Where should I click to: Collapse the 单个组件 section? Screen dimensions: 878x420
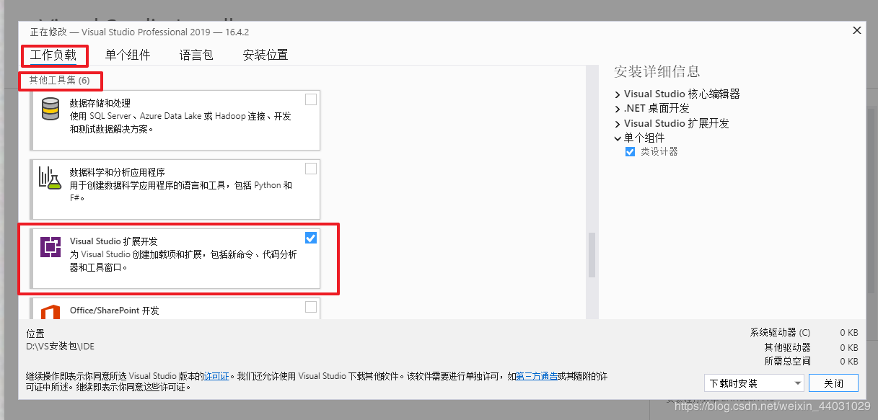click(618, 138)
